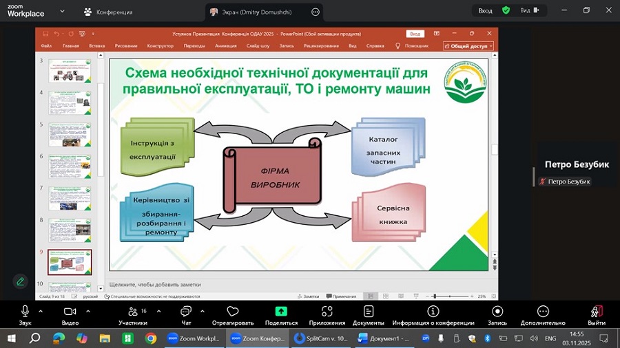The width and height of the screenshot is (620, 348).
Task: Toggle recording with the Запись button
Action: point(497,312)
